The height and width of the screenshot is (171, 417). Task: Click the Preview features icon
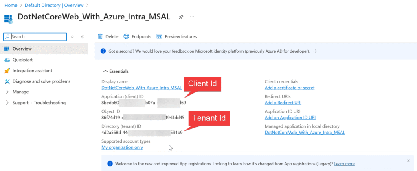159,36
